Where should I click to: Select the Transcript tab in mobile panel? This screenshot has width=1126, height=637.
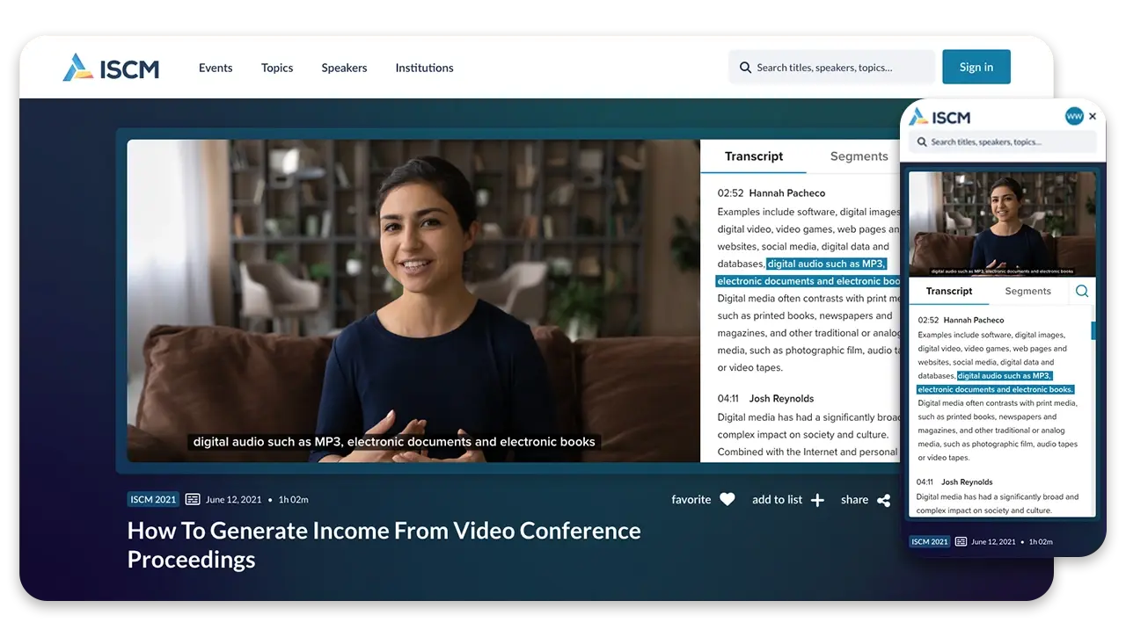(x=949, y=291)
